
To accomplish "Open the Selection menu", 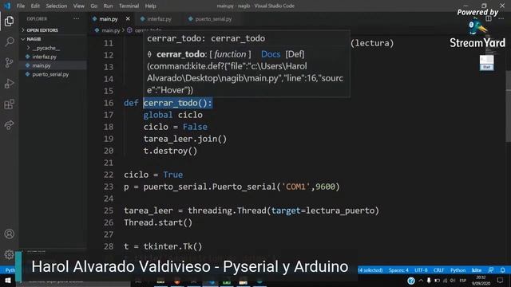I will tap(57, 6).
